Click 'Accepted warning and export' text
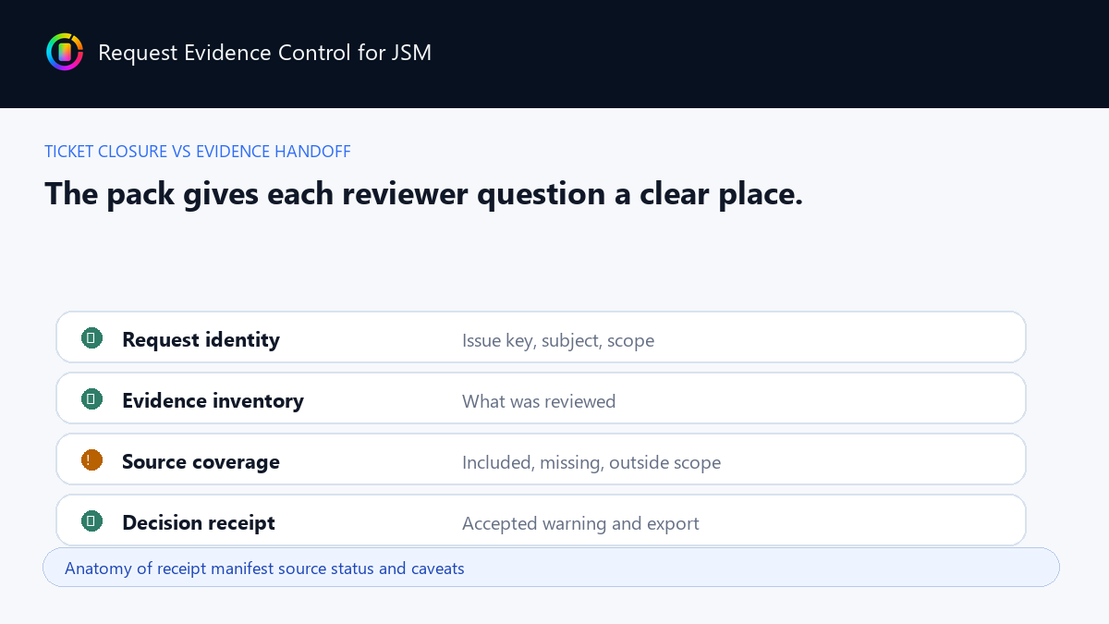1109x624 pixels. 580,523
